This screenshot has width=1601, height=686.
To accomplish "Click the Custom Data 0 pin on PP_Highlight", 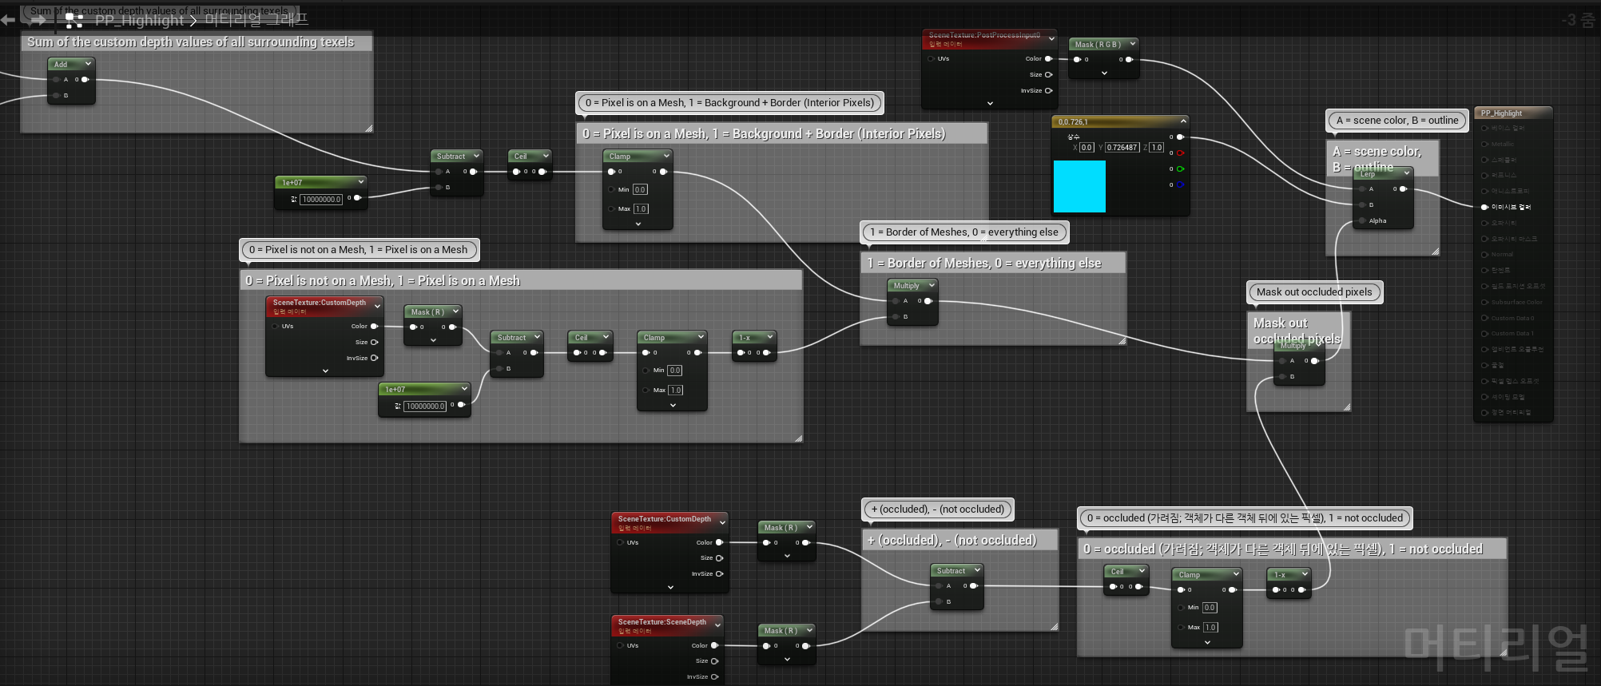I will pyautogui.click(x=1485, y=318).
